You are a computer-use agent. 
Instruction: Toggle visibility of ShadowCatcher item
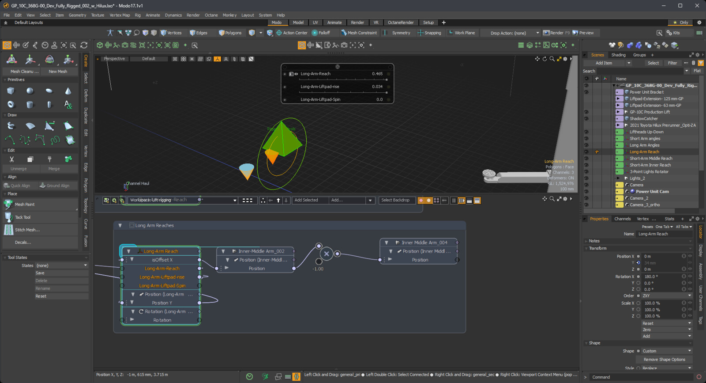tap(586, 119)
